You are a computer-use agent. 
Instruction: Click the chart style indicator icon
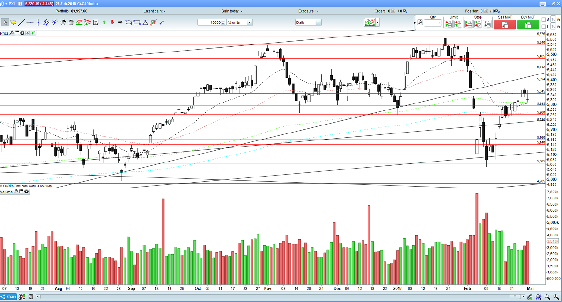(370, 22)
